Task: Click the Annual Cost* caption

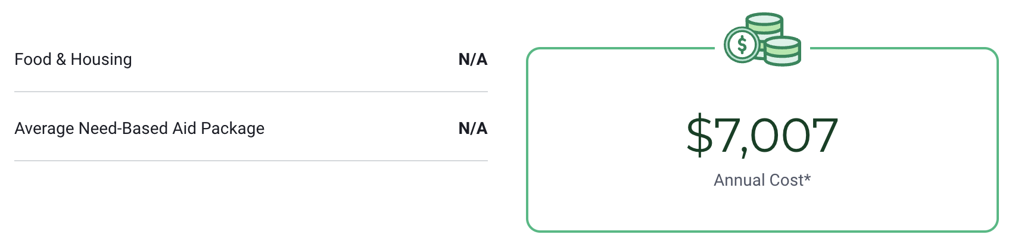Action: [x=762, y=180]
